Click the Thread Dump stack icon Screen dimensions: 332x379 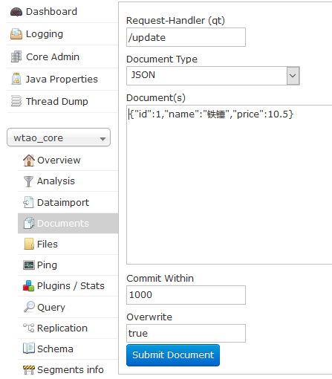[x=16, y=101]
